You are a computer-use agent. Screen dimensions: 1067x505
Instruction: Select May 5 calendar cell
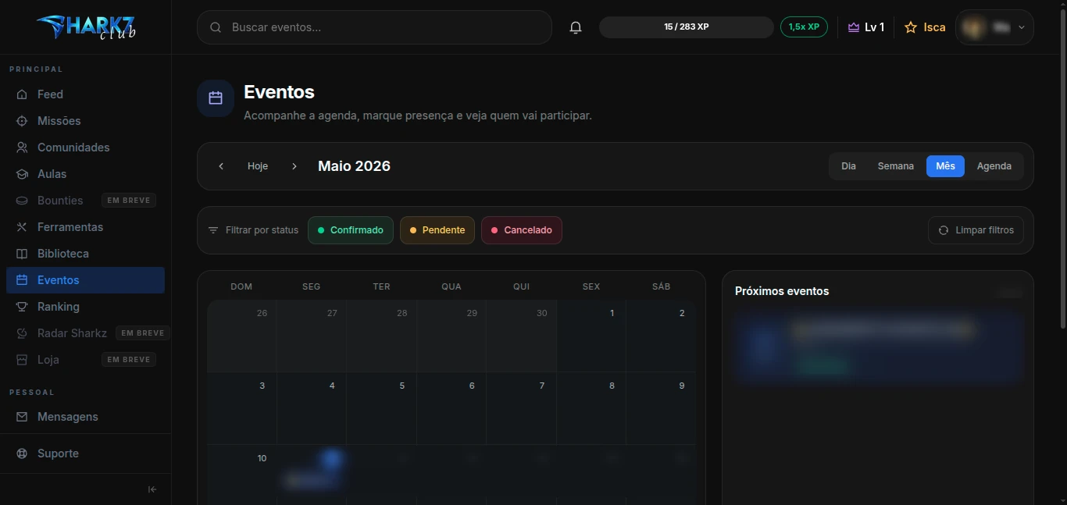click(x=381, y=408)
